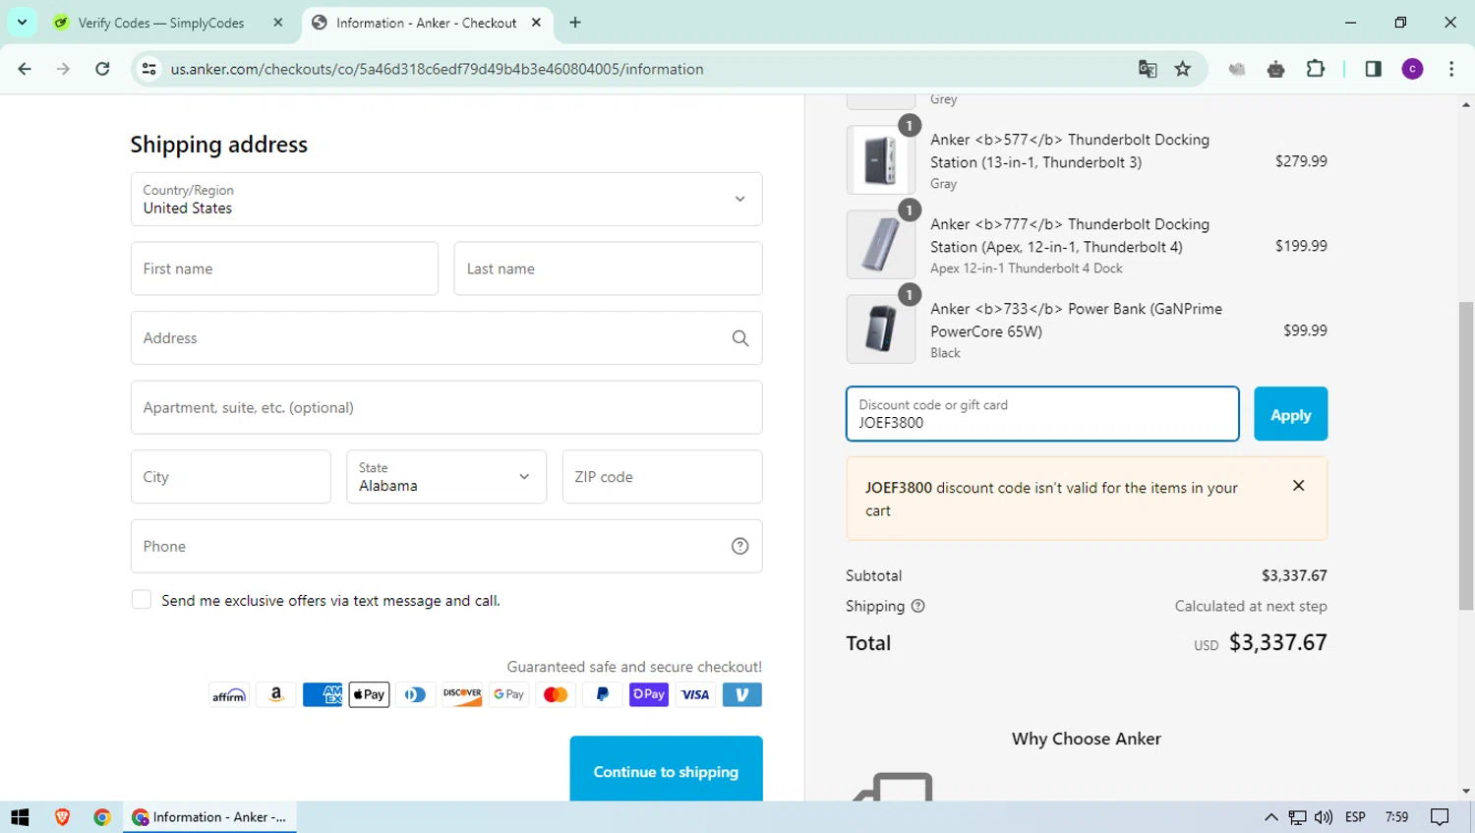The image size is (1475, 833).
Task: Click the Affirm payment icon
Action: [x=229, y=694]
